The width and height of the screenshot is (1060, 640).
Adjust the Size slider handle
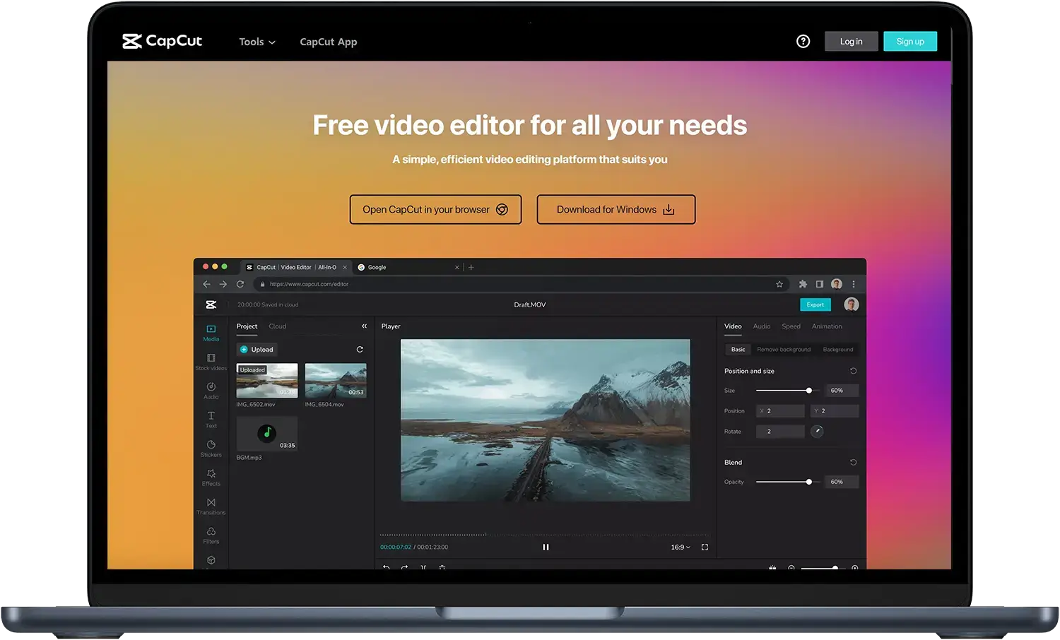809,390
